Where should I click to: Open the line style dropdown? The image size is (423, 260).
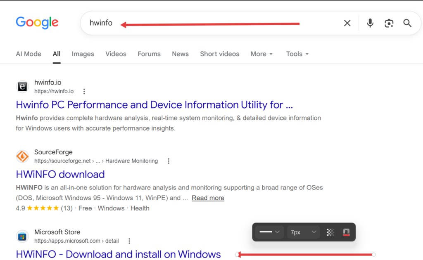[x=269, y=232]
